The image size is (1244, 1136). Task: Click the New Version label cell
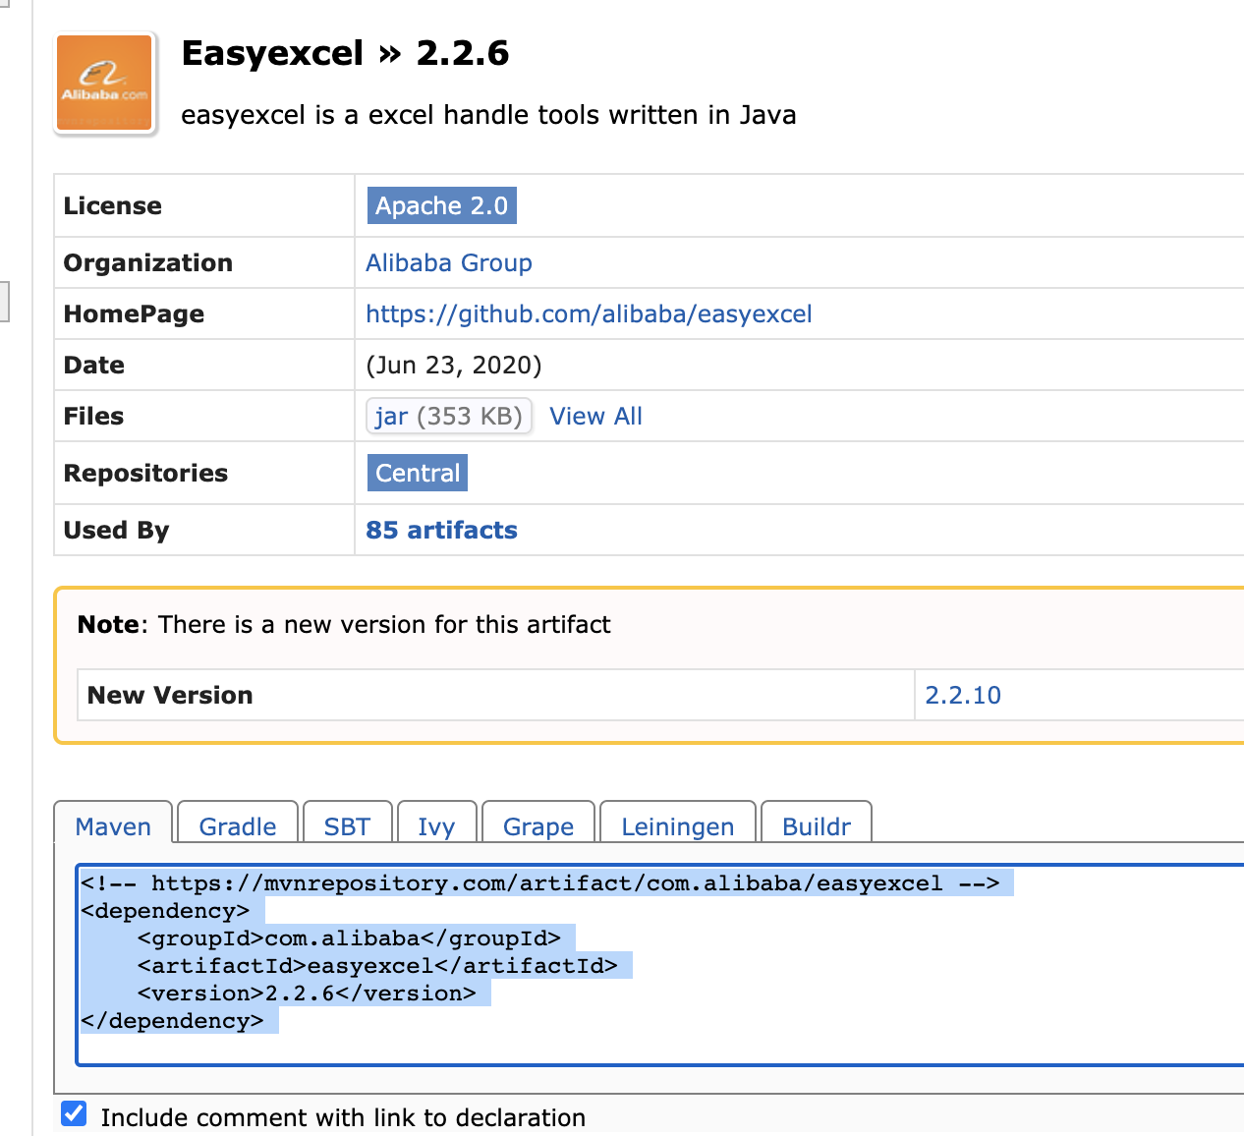495,695
